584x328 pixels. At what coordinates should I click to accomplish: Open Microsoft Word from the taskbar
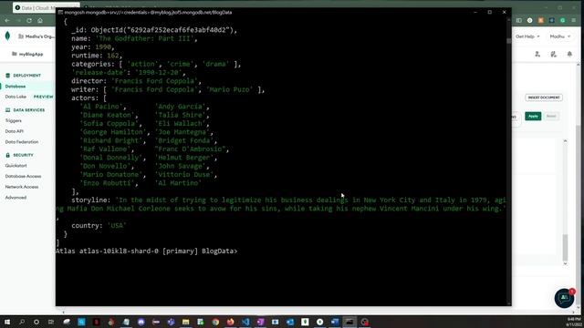click(x=335, y=322)
